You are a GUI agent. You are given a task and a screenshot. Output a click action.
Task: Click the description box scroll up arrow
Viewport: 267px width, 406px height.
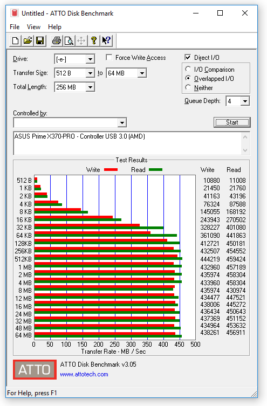[x=245, y=137]
